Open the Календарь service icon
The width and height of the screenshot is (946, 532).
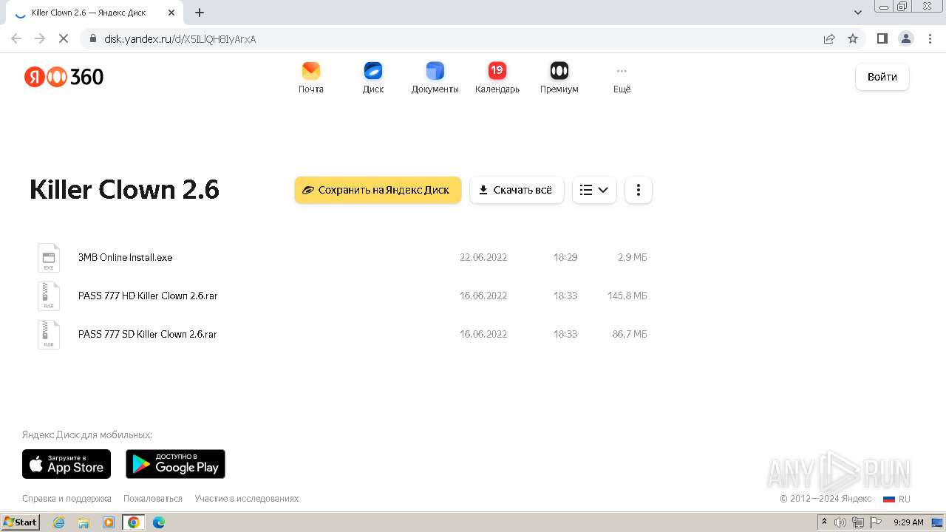click(497, 71)
